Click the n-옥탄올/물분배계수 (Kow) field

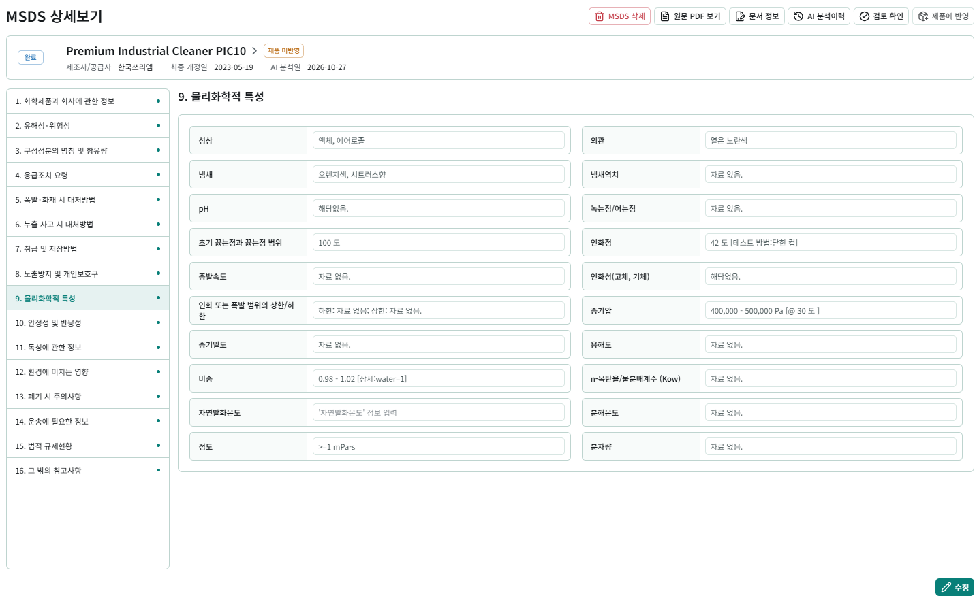click(x=831, y=378)
